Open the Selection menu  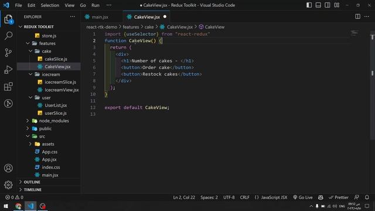[50, 5]
